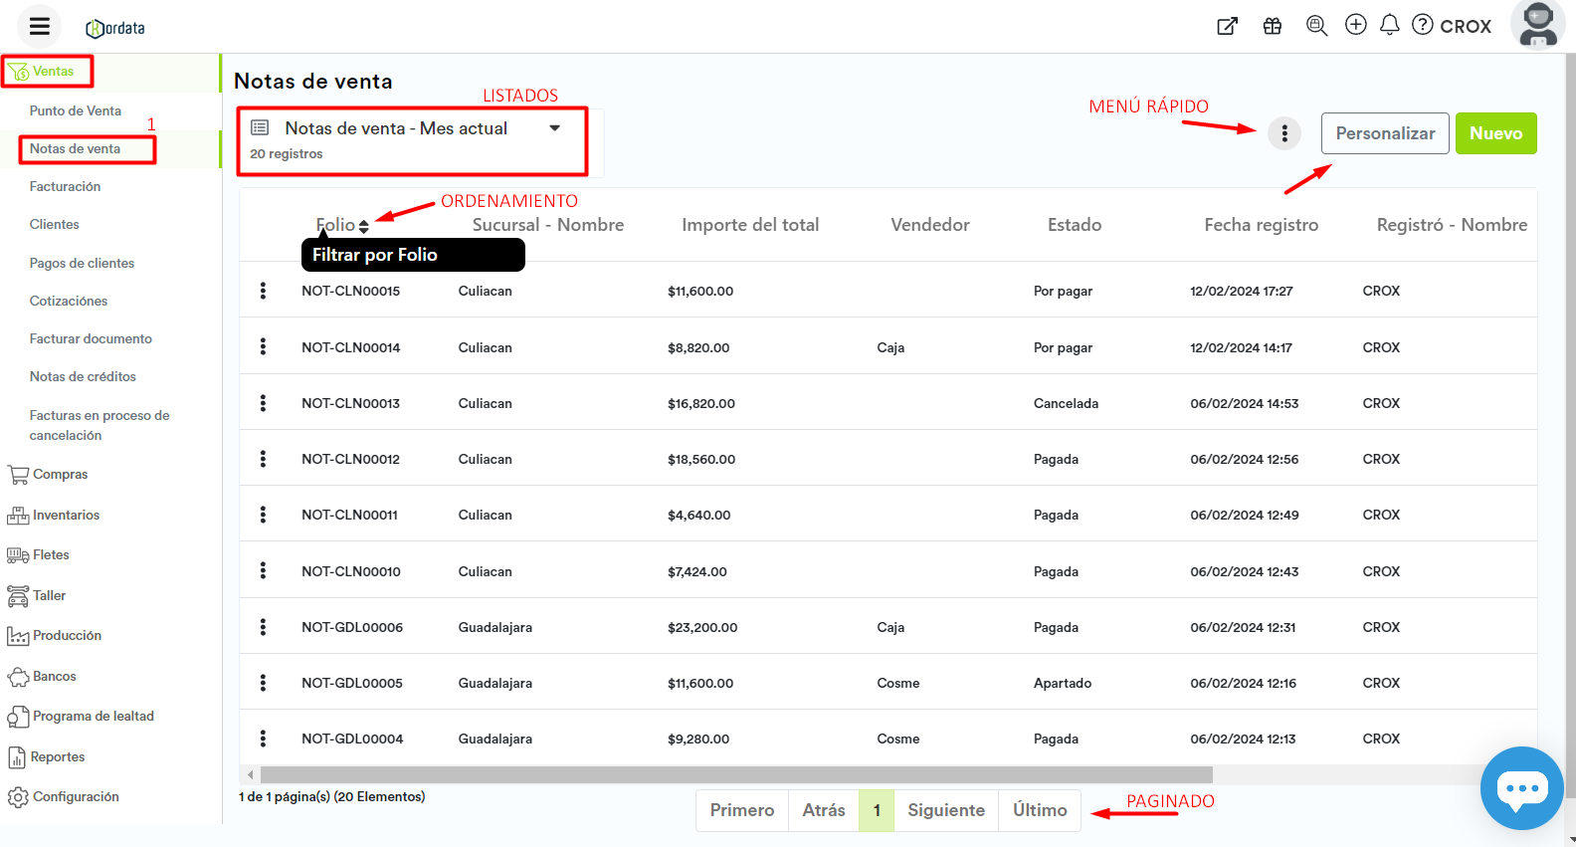This screenshot has width=1576, height=847.
Task: Expand the Compras sidebar section
Action: tap(60, 475)
